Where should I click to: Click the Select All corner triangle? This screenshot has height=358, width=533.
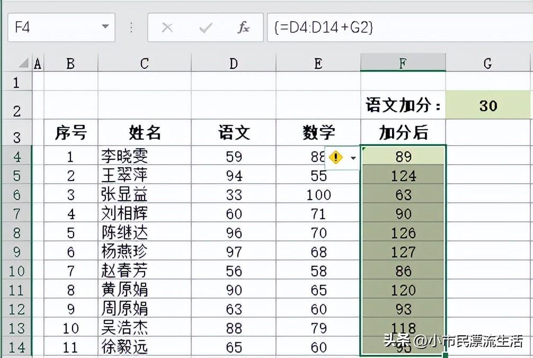pos(23,63)
